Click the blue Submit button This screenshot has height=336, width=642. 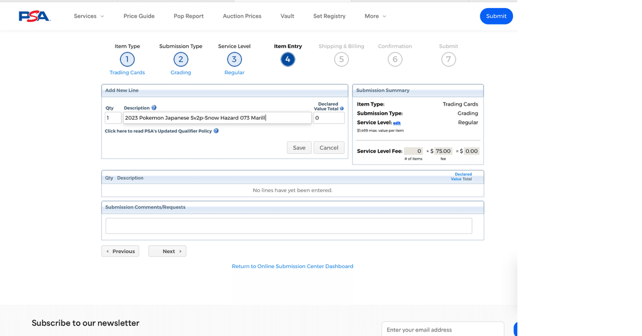pos(496,16)
